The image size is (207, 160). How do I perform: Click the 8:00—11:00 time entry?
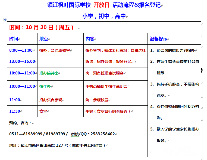click(x=21, y=50)
